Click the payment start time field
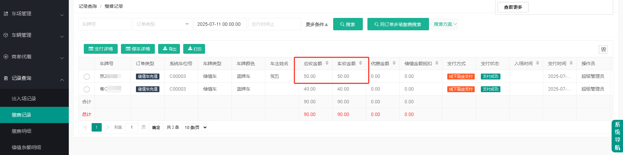The width and height of the screenshot is (623, 155). pyautogui.click(x=220, y=24)
